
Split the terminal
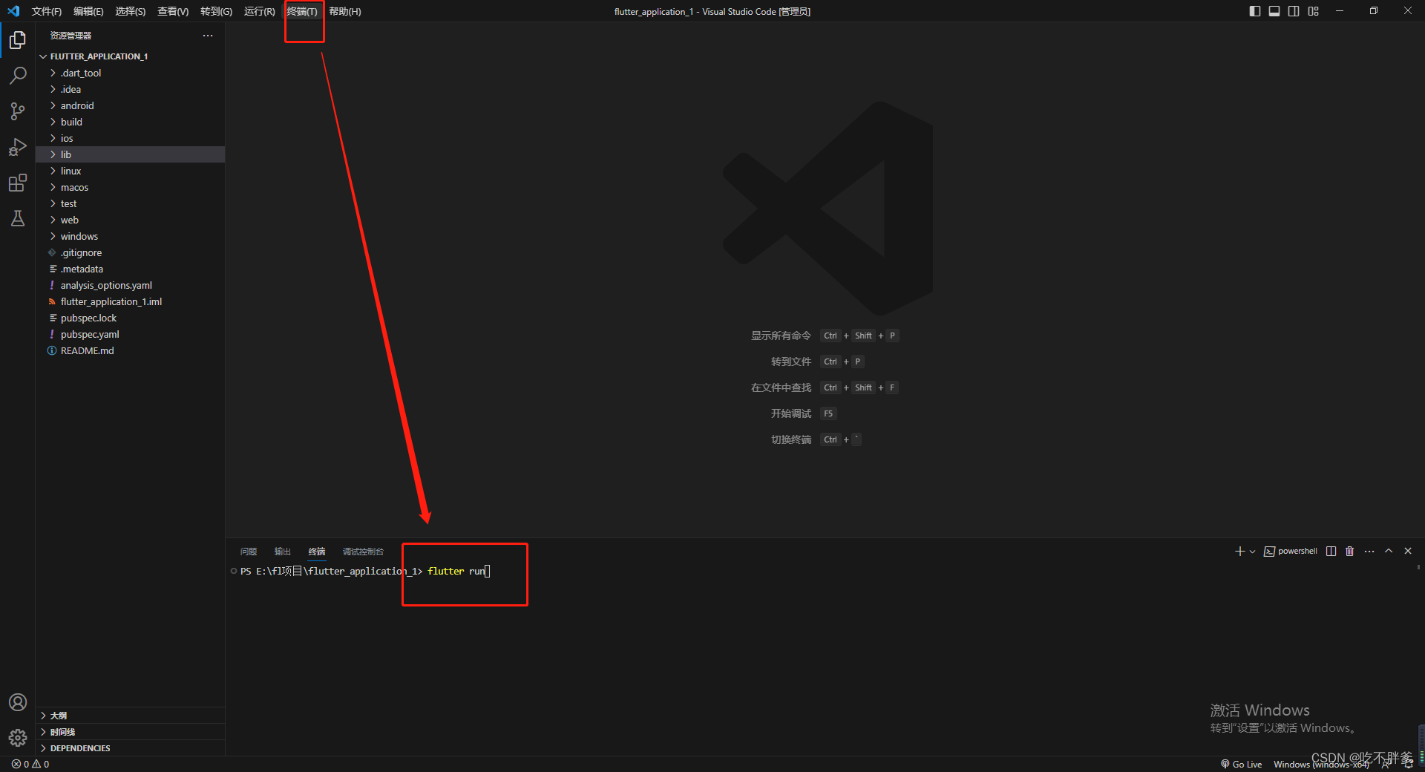pyautogui.click(x=1331, y=551)
